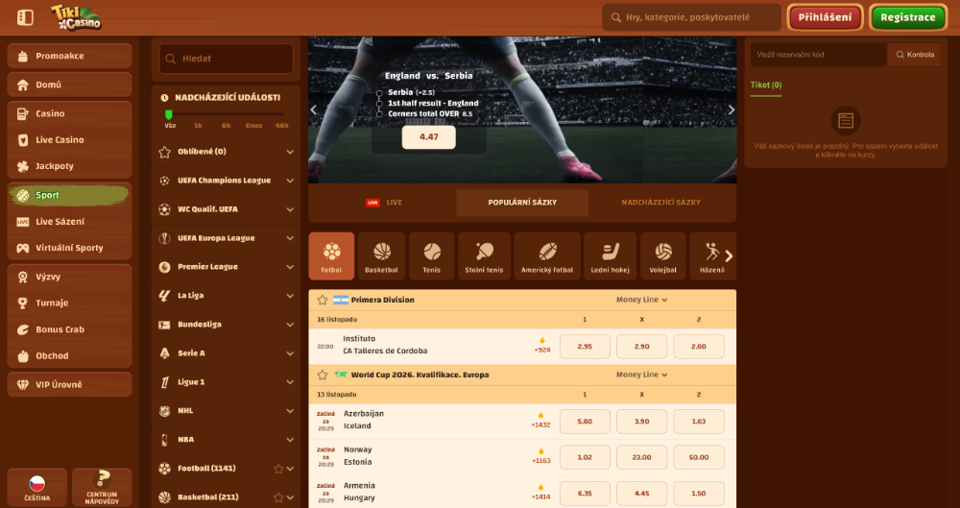Switch to Nadcházející sázky tab

660,203
